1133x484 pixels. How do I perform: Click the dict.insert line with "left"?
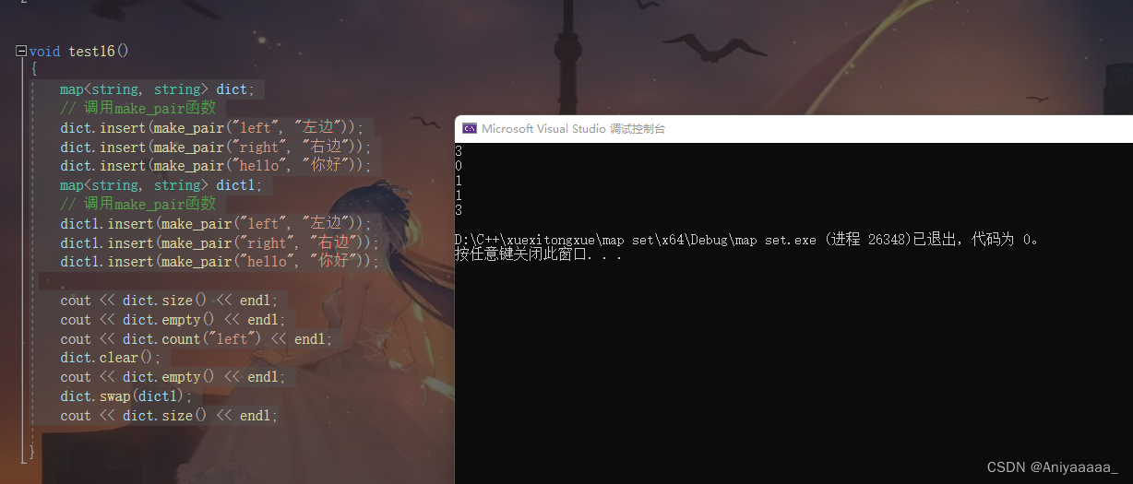pos(212,128)
